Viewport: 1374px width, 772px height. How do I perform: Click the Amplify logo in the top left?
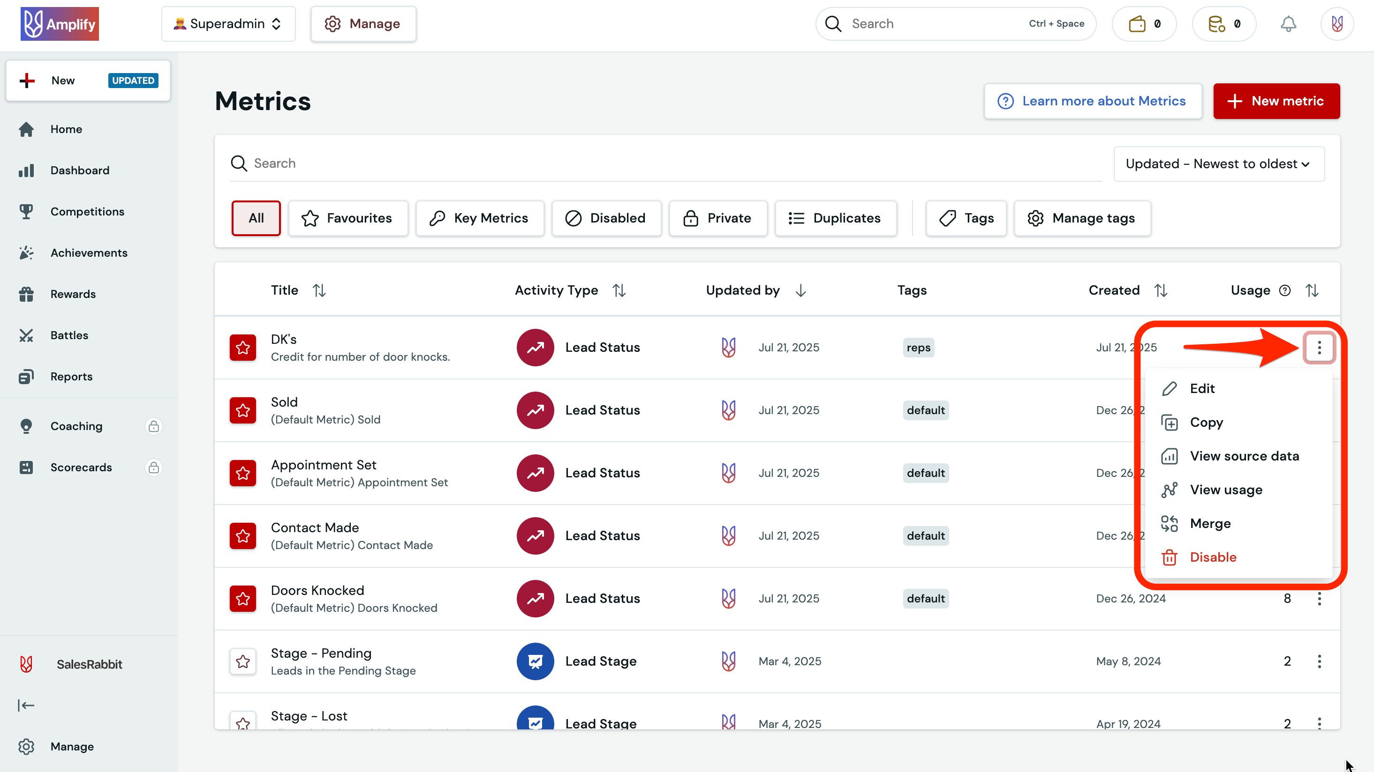point(59,23)
